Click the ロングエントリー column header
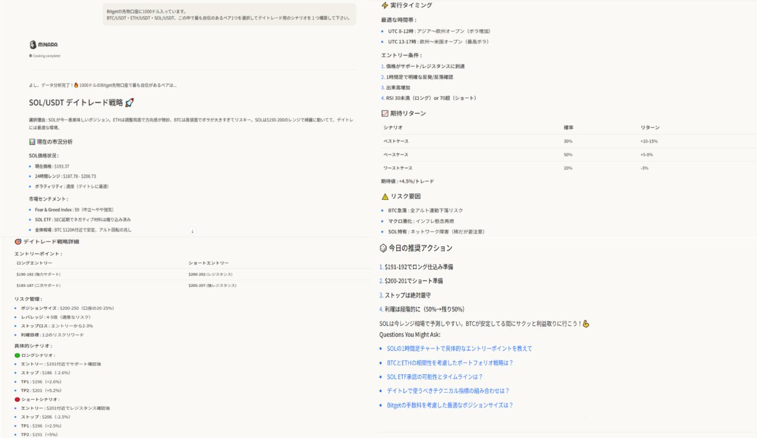757x438 pixels. [x=34, y=263]
